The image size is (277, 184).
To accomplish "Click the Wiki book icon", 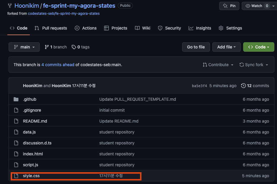I will pyautogui.click(x=137, y=28).
